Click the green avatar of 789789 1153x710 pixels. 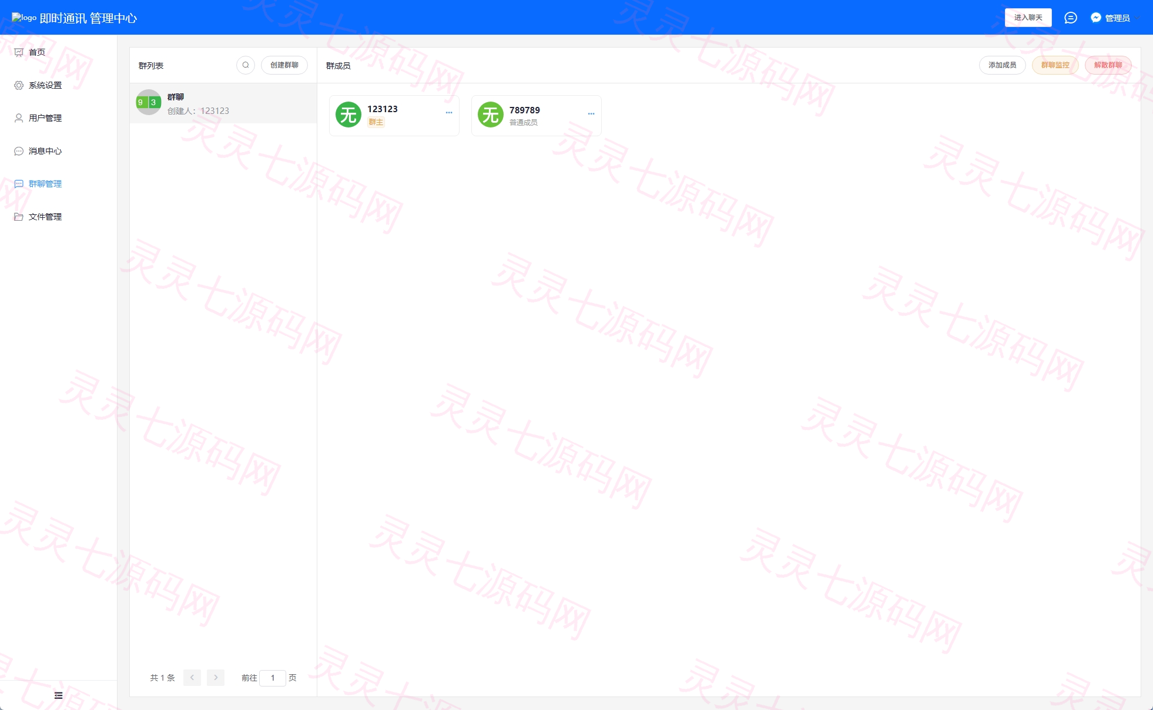(491, 115)
